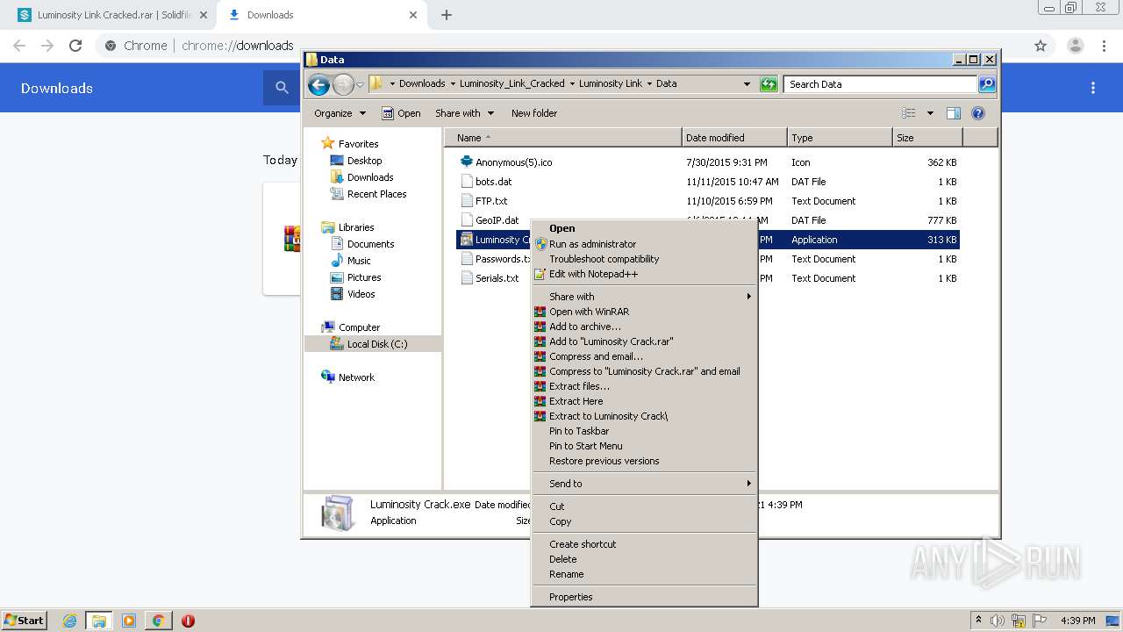Open Downloads page three-dot menu
Screen dimensions: 1123x632
click(1093, 88)
